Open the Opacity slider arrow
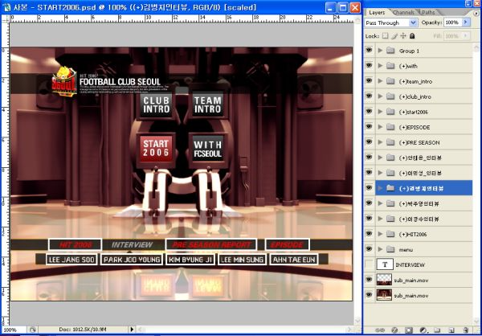The width and height of the screenshot is (482, 336). [468, 23]
